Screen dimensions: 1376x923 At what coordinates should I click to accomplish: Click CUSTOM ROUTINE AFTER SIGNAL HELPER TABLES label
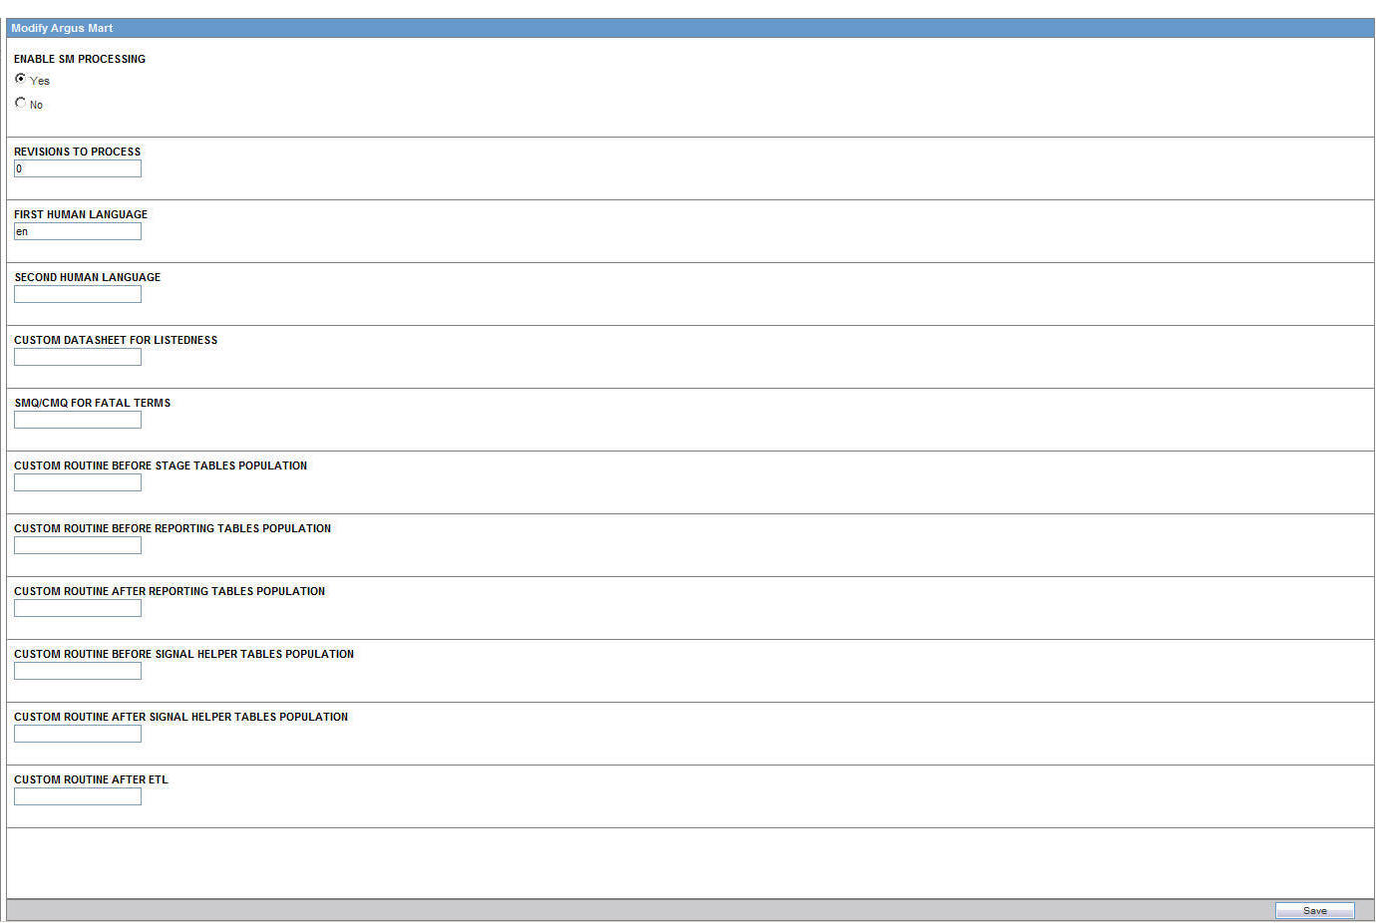[181, 717]
